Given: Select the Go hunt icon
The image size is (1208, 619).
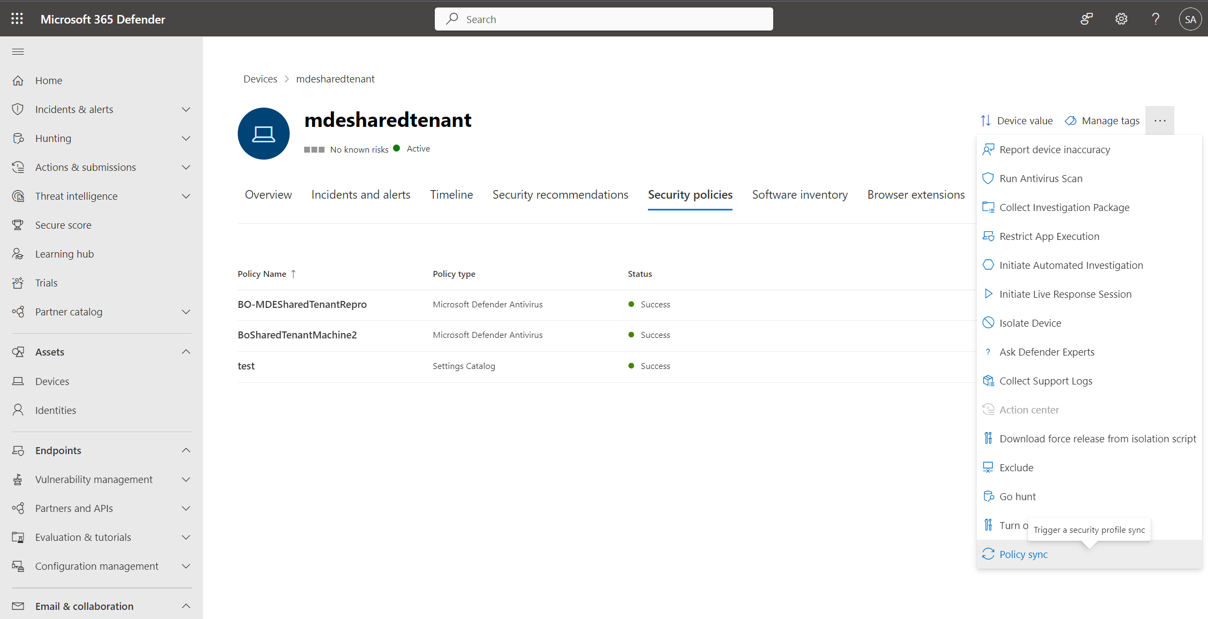Looking at the screenshot, I should (x=988, y=496).
